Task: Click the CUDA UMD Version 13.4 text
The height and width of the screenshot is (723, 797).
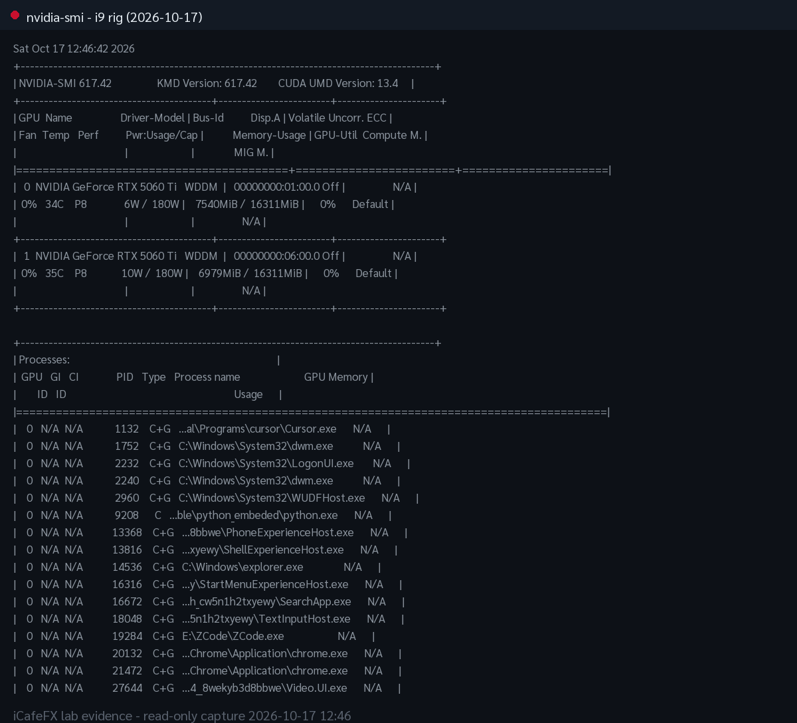Action: coord(338,83)
